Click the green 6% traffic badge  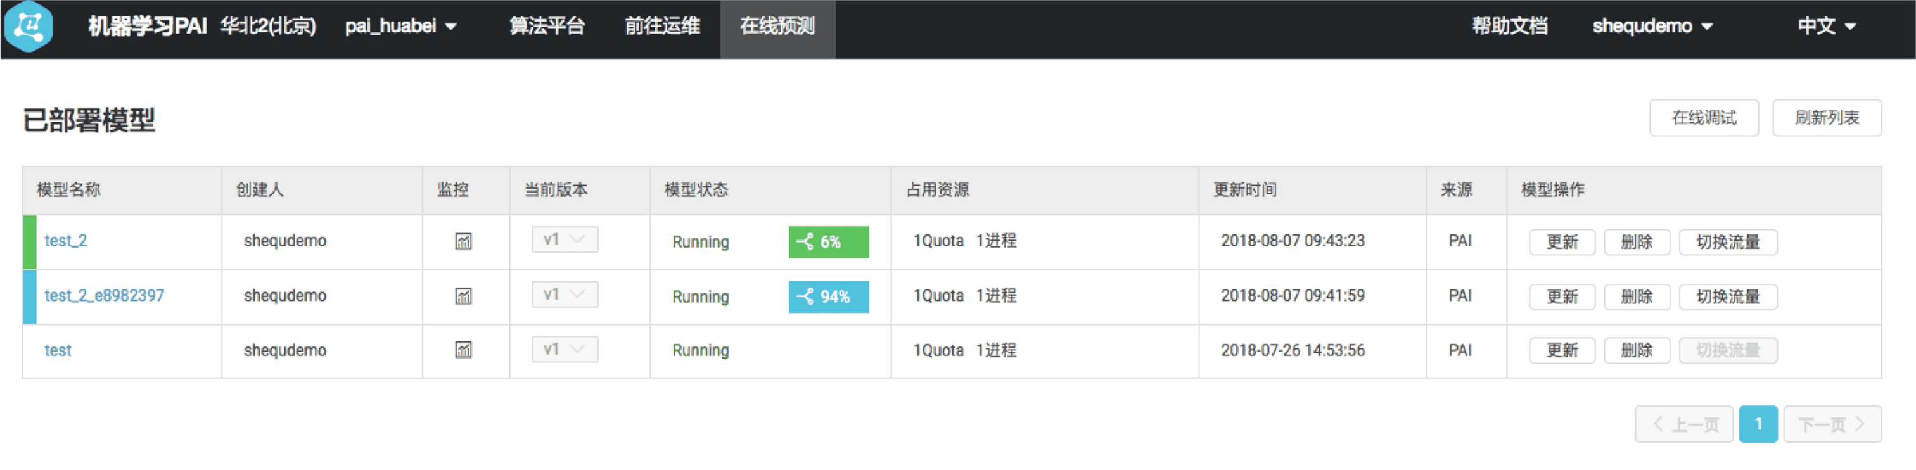coord(828,242)
